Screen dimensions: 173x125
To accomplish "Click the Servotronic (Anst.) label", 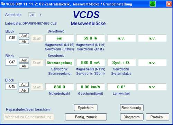I will (90, 49).
